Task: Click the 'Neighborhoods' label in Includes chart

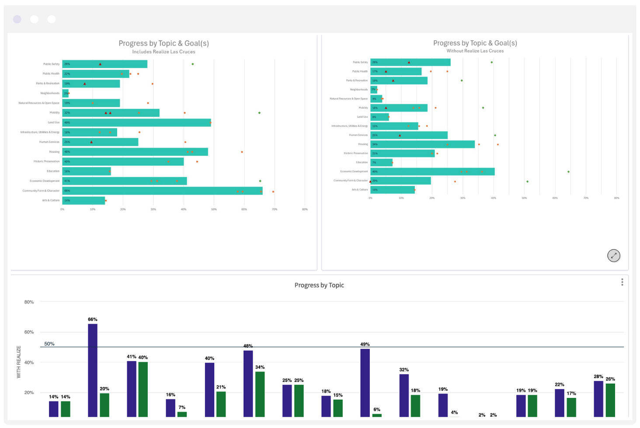Action: point(50,93)
